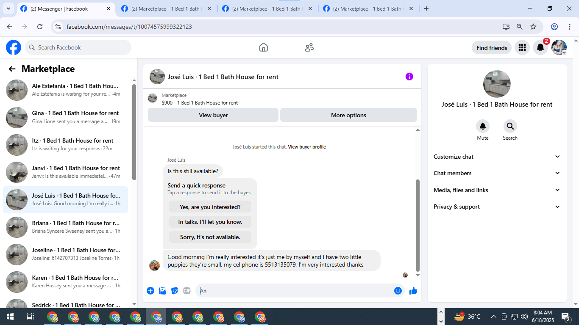This screenshot has height=325, width=579.
Task: Mute this chat with the bell icon
Action: pos(483,126)
